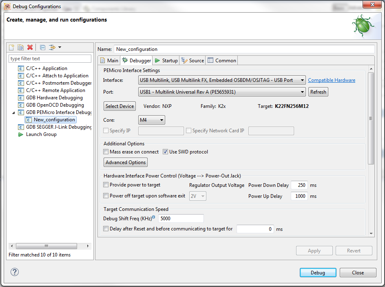385x287 pixels.
Task: Click the Select Device button
Action: coord(119,106)
